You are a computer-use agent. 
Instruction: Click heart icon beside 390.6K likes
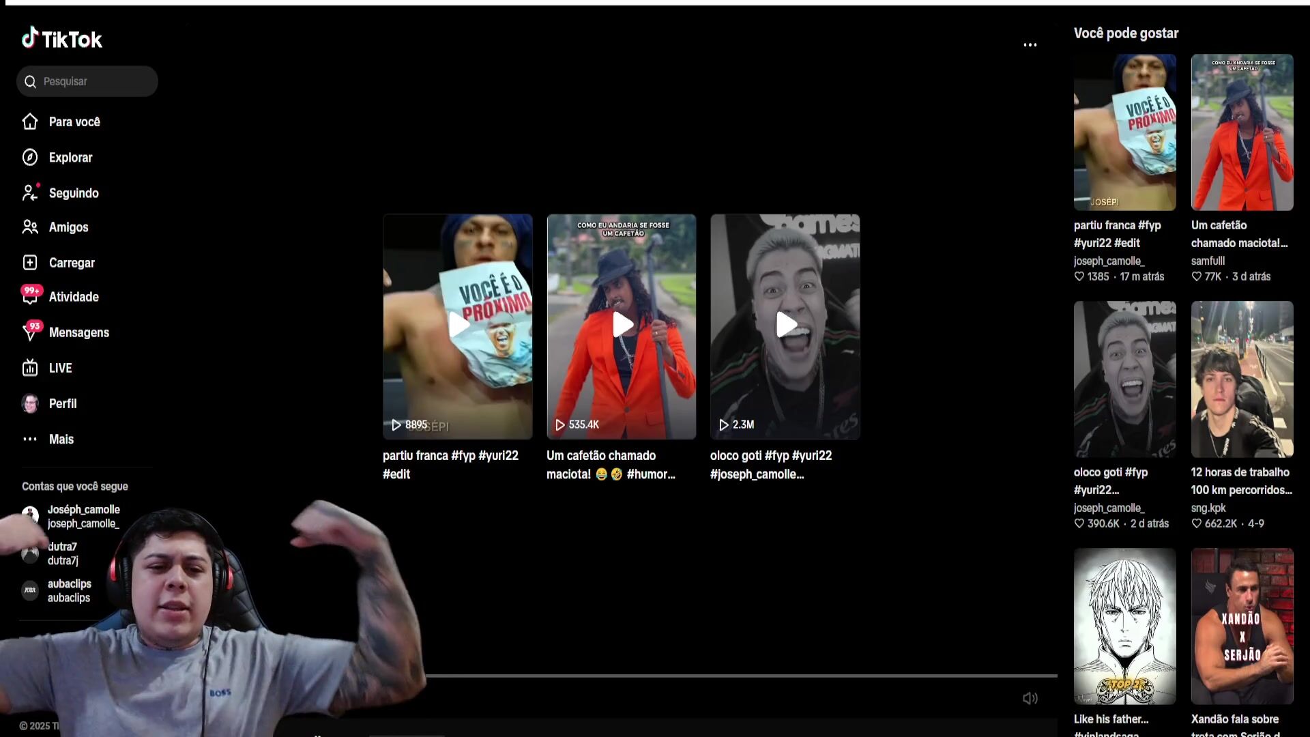point(1079,523)
